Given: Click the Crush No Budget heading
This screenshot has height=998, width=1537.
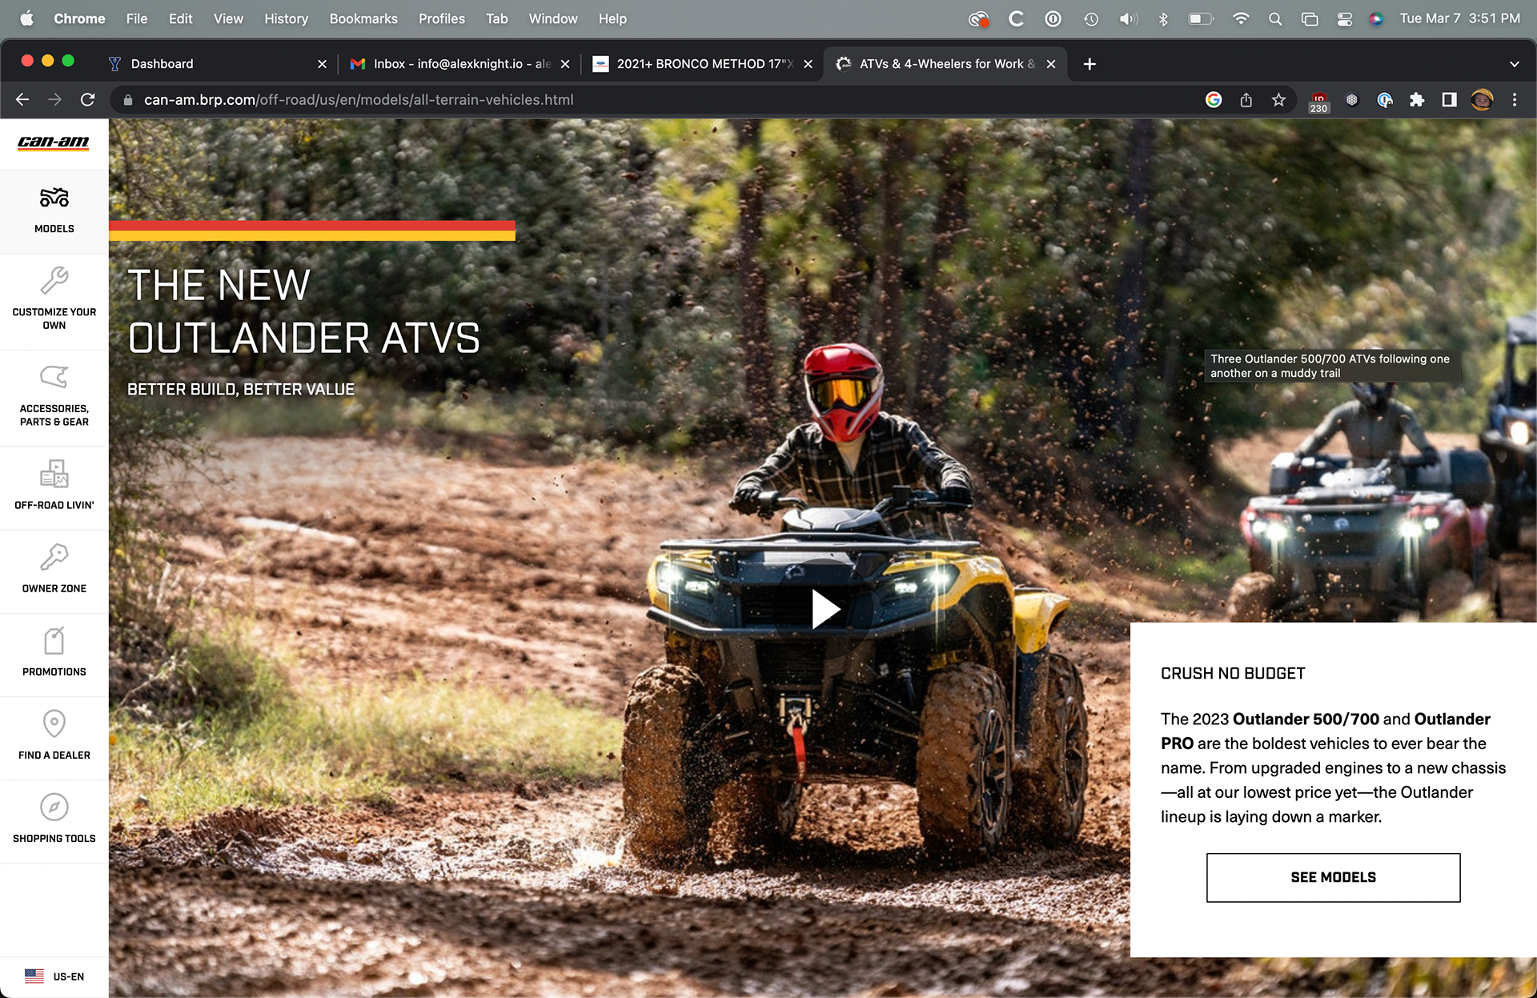Looking at the screenshot, I should [1233, 673].
